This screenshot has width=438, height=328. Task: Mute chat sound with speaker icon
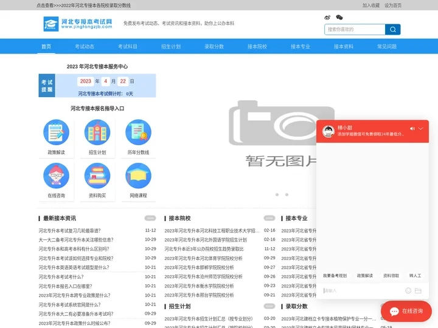(412, 129)
